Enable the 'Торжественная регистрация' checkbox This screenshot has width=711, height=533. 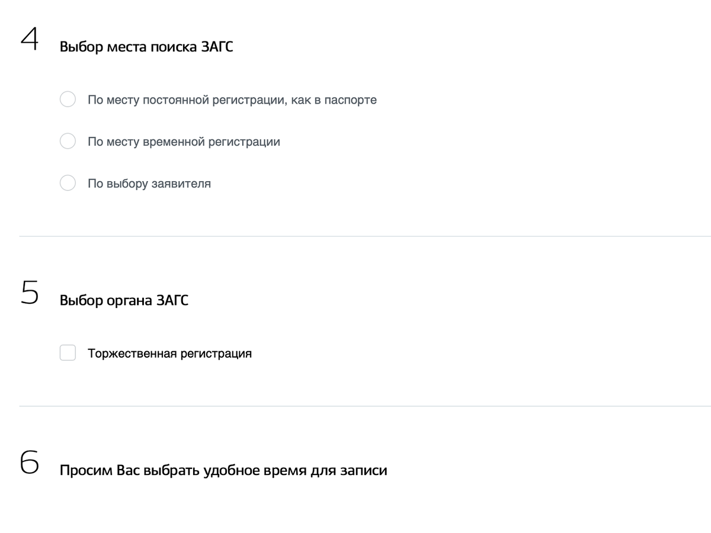tap(68, 353)
